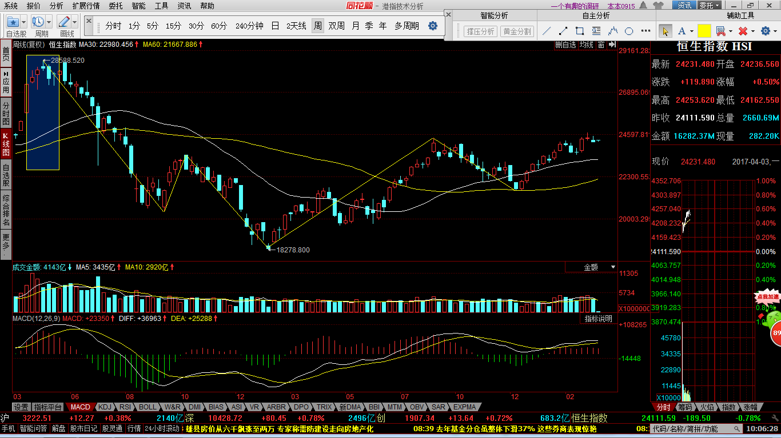Select the text annotation box tool
This screenshot has height=438, width=781.
point(596,31)
